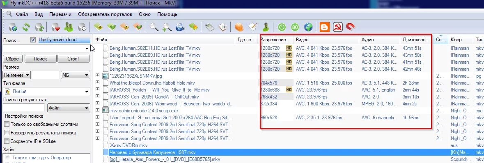Enable Развернуть результаты поиска checkbox
This screenshot has height=163, width=484.
click(7, 133)
